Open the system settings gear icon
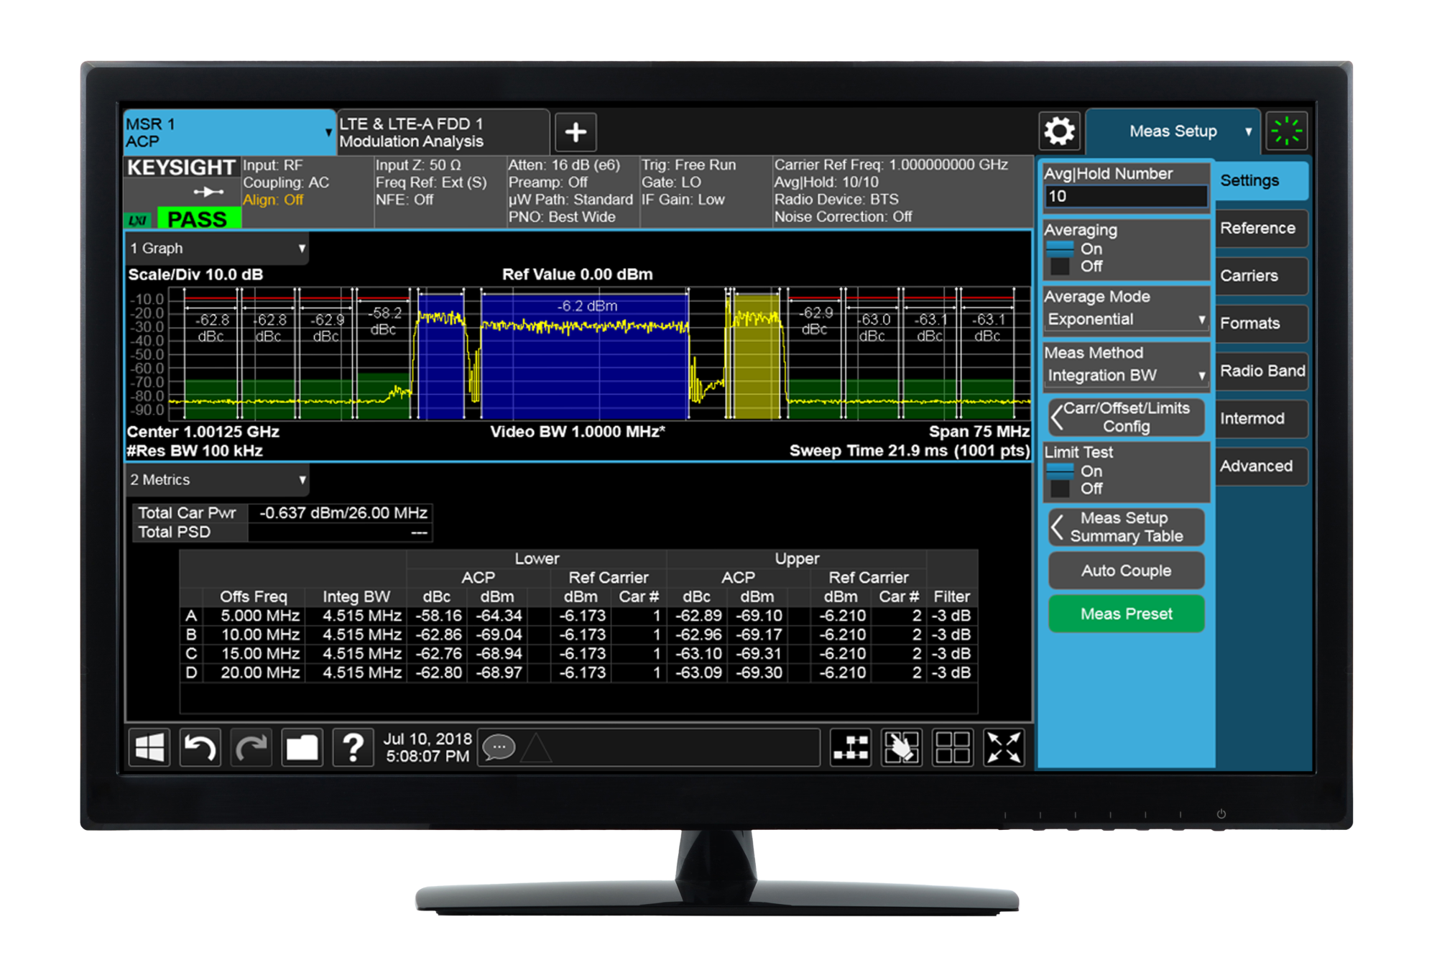Screen dimensions: 1437x978 tap(1059, 131)
